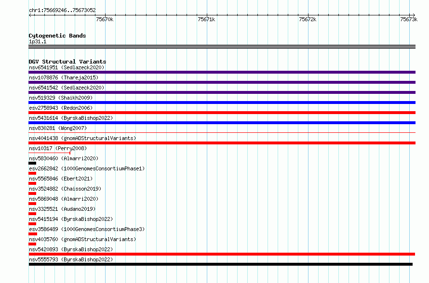Open the nsv5565846 (Ebert2021) label

61,179
